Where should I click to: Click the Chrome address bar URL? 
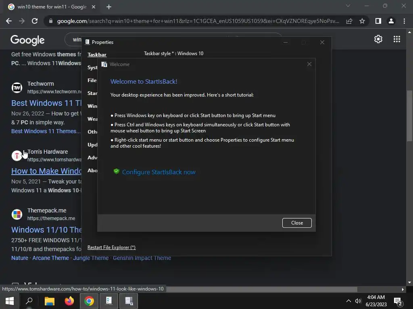tap(198, 21)
